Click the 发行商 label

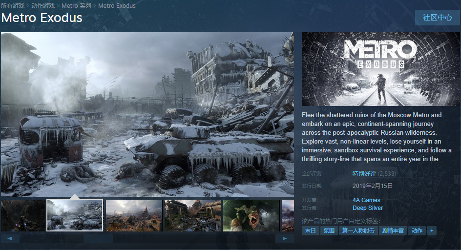310,208
